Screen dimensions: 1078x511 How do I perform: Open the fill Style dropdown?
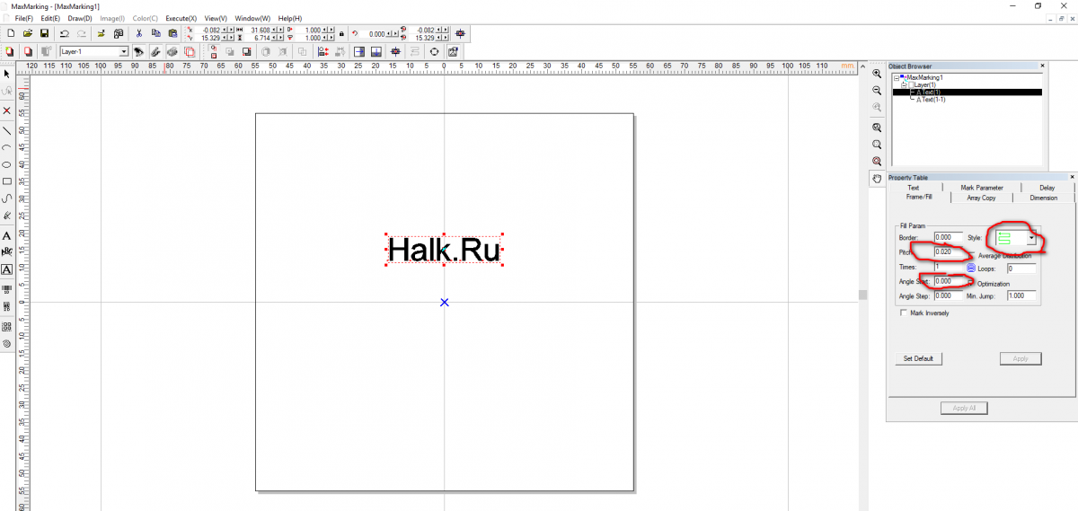pos(1031,238)
